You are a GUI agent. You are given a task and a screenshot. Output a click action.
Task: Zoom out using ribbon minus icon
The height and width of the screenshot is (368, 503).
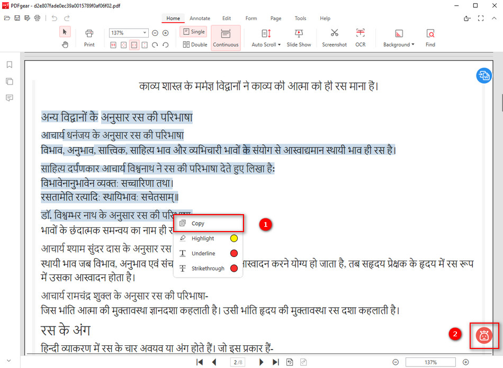point(155,33)
